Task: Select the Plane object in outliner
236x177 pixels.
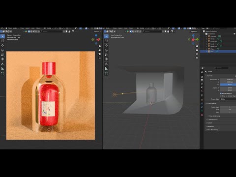Action: point(212,49)
